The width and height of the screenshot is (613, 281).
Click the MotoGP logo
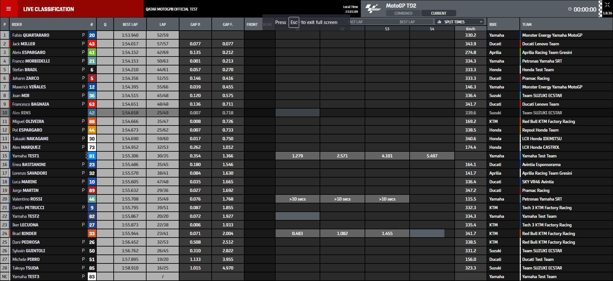click(x=373, y=9)
